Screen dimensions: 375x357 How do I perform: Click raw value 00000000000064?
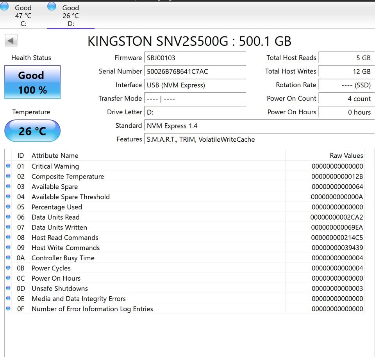(337, 187)
